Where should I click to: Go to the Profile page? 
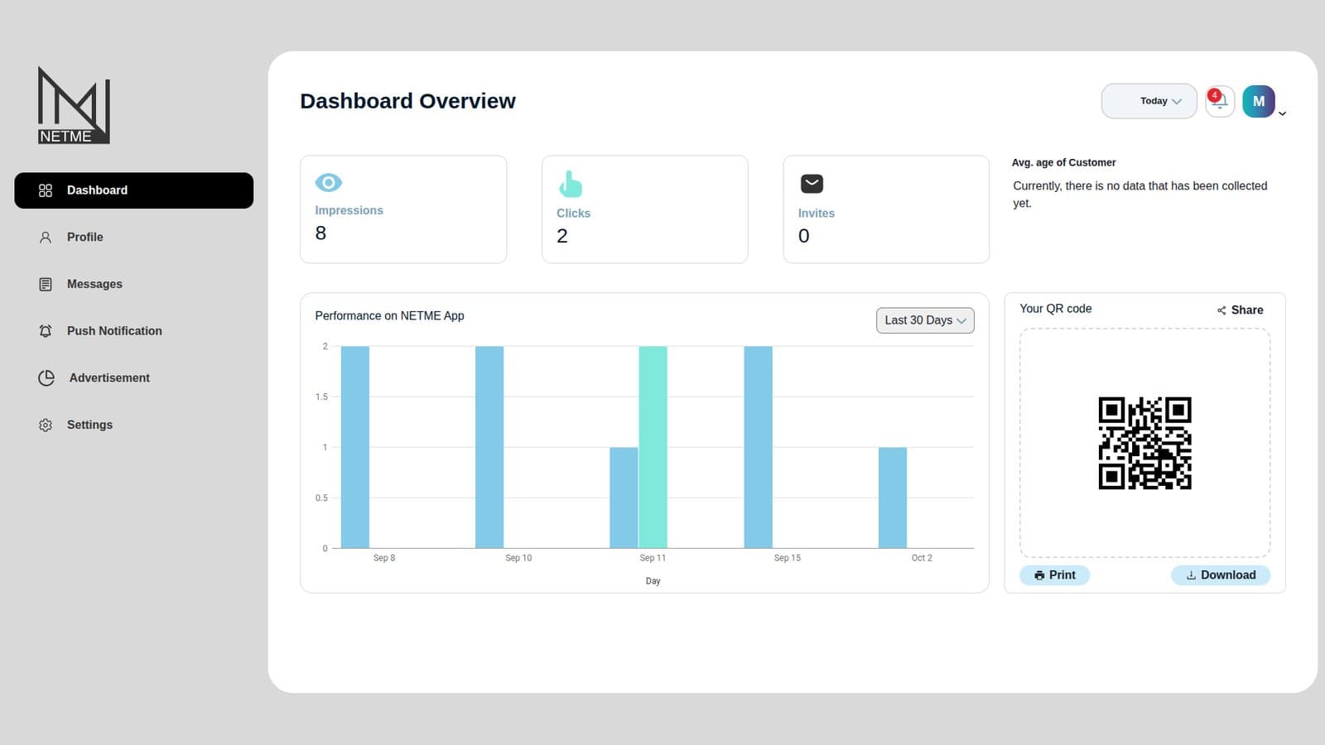(84, 237)
